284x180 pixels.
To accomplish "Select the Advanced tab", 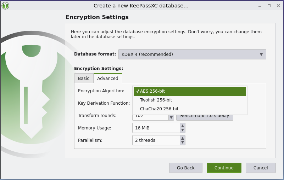I will click(108, 79).
